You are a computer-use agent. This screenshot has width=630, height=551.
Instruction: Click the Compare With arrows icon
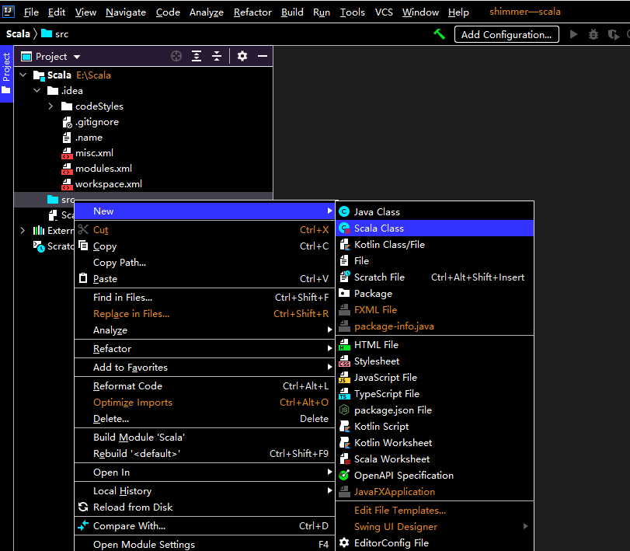click(x=83, y=525)
